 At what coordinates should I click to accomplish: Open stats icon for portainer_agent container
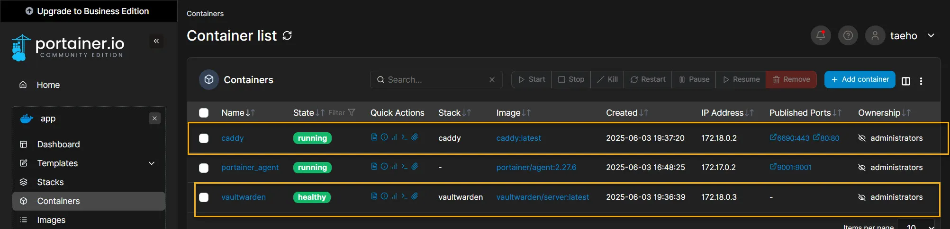(x=394, y=166)
